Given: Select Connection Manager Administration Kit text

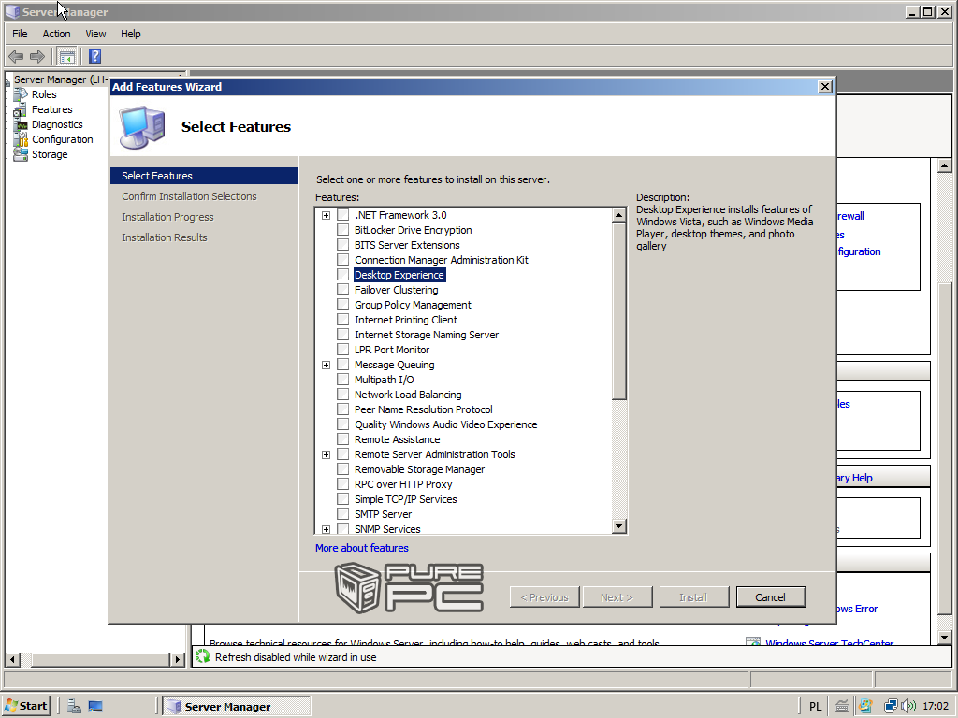Looking at the screenshot, I should [442, 260].
